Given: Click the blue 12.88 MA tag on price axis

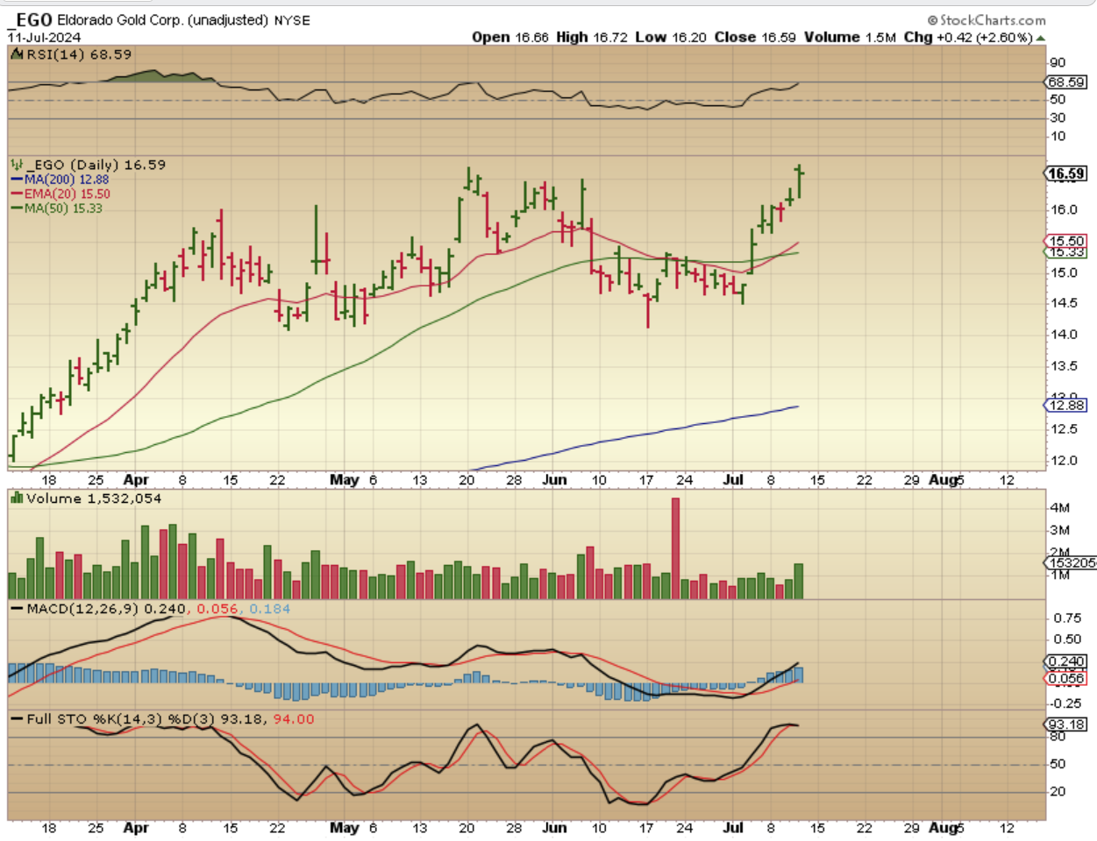Looking at the screenshot, I should pos(1066,406).
